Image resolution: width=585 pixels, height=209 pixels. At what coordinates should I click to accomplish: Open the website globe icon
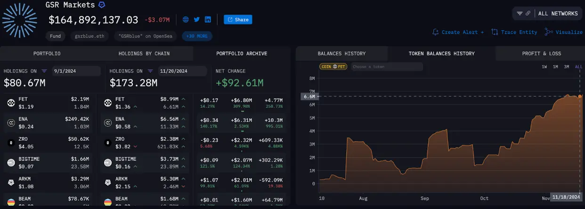click(186, 20)
